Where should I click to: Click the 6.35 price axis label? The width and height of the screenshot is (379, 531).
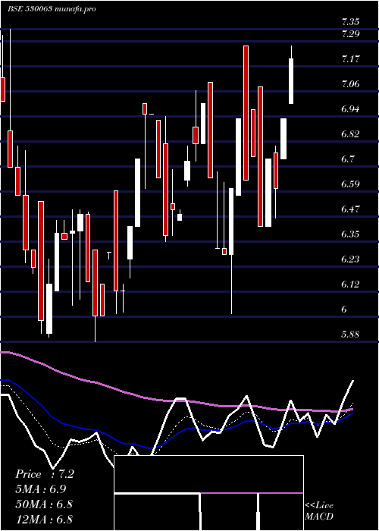click(x=350, y=234)
